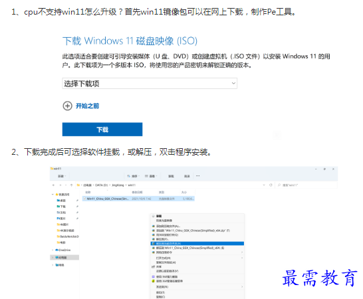Viewport: 363px width, 299px height.
Task: Expand the OneDrive tree node
Action: point(53,250)
